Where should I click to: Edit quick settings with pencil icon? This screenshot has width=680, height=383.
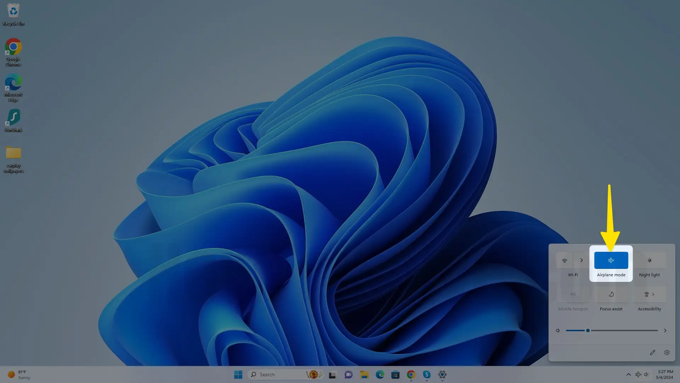click(652, 353)
